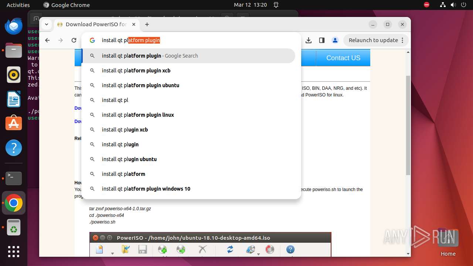Select the Download PowerISO tab

96,24
